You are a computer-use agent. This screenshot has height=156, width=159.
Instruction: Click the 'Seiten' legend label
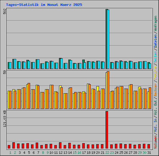(156, 57)
